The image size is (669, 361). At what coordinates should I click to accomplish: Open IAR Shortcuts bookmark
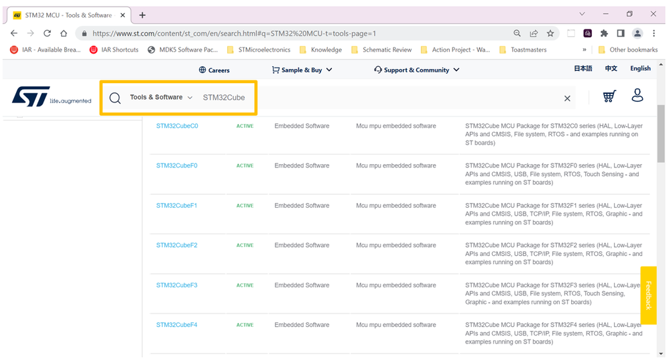[114, 50]
